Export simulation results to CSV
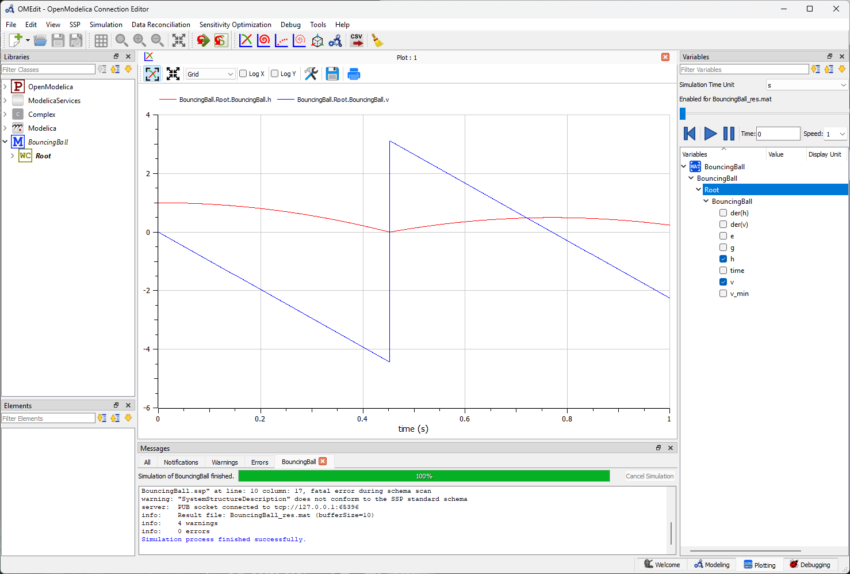 [x=357, y=40]
